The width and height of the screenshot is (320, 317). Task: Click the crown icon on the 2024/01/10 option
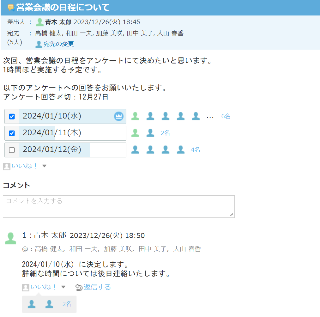[x=118, y=116]
